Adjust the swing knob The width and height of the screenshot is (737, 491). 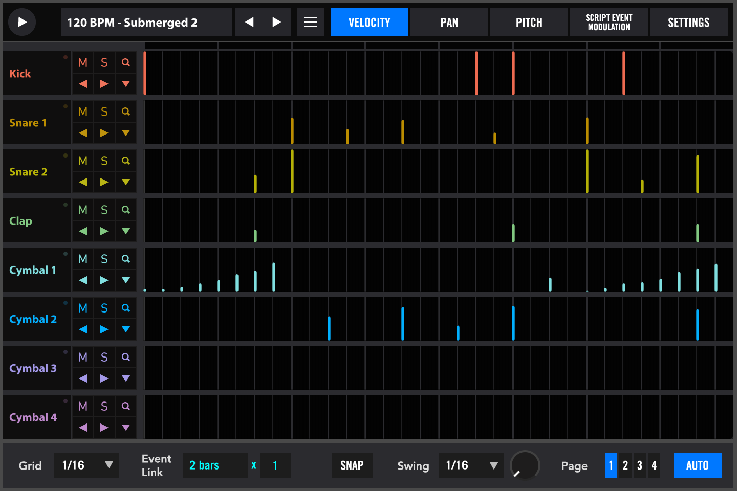click(x=525, y=465)
